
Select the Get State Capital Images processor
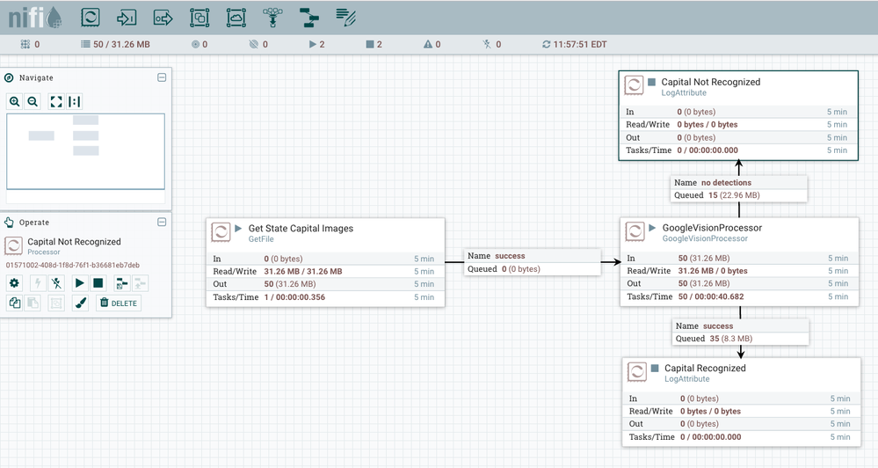coord(301,229)
